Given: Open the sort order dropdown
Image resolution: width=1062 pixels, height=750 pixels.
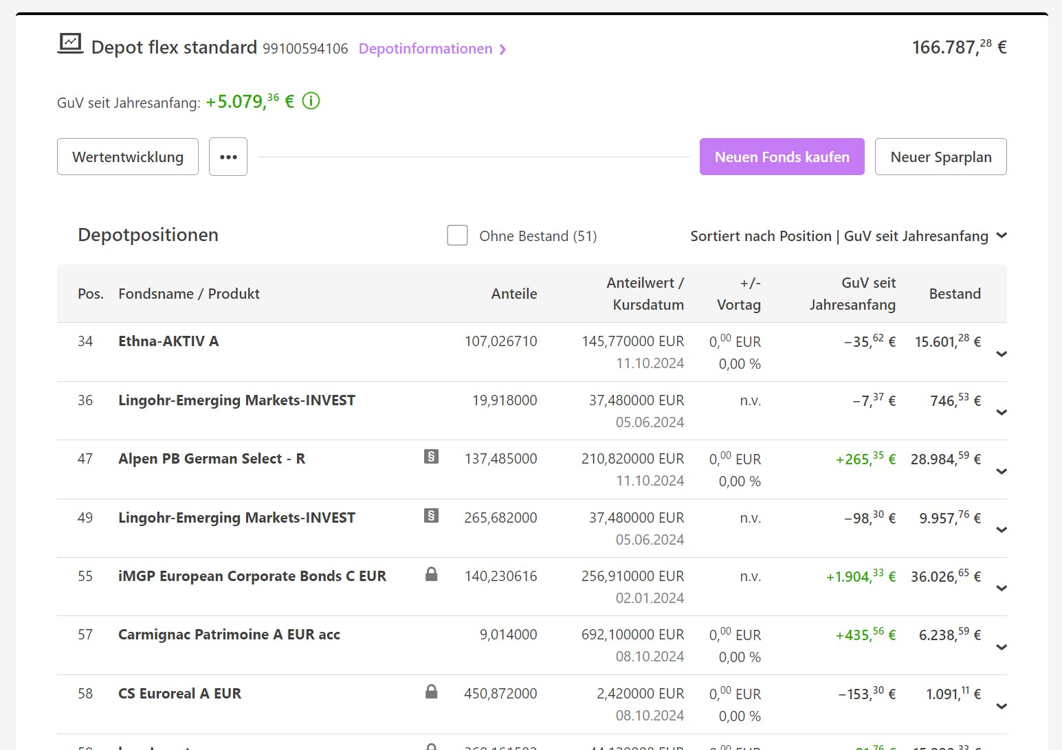Looking at the screenshot, I should click(1001, 236).
